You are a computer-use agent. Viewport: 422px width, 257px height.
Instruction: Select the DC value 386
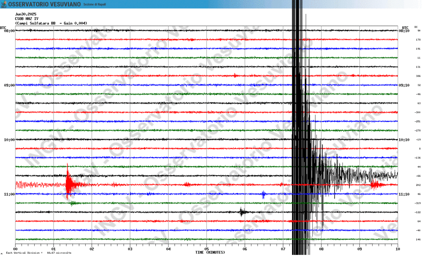tap(418, 76)
